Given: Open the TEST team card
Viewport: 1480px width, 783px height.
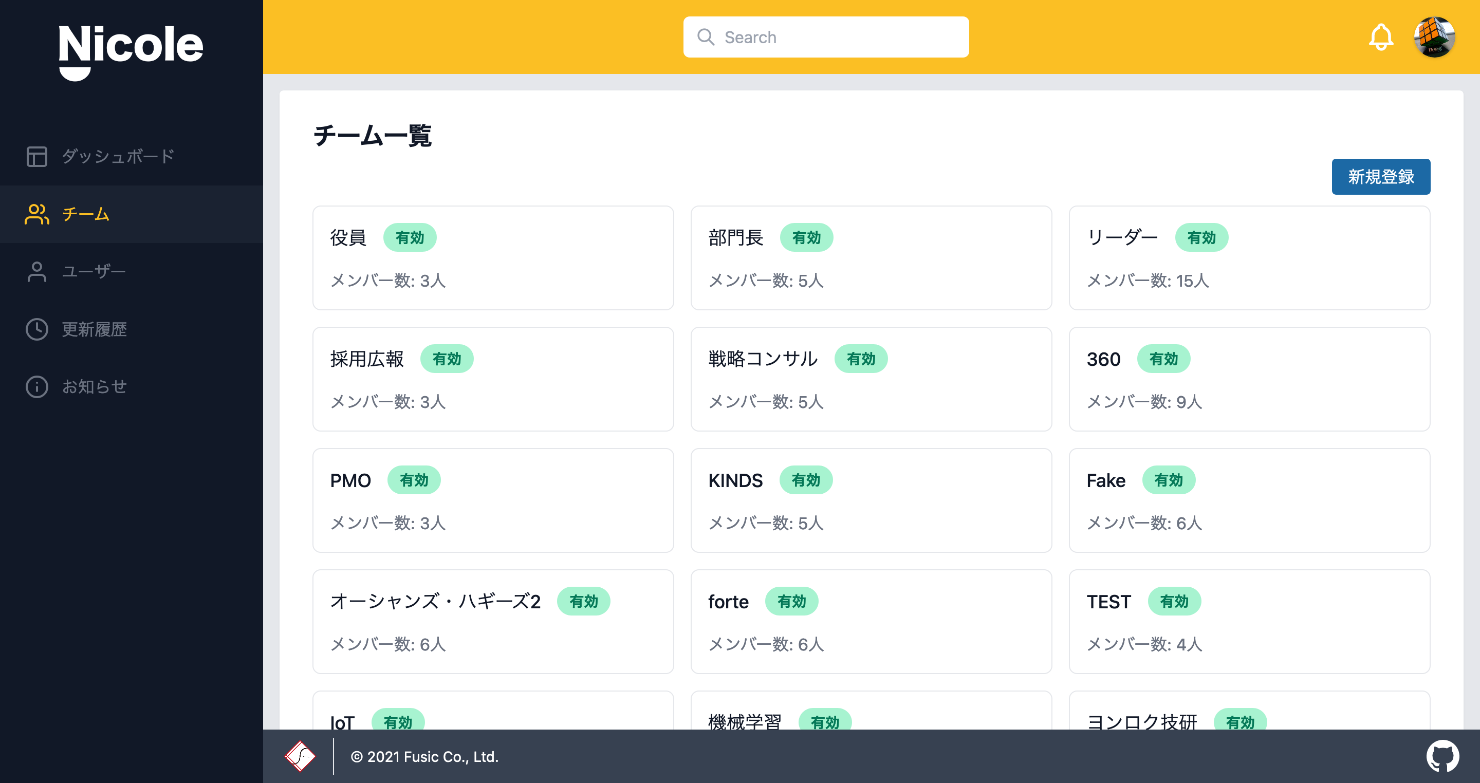Looking at the screenshot, I should pos(1248,622).
